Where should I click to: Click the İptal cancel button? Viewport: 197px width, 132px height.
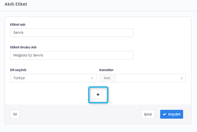click(x=148, y=114)
